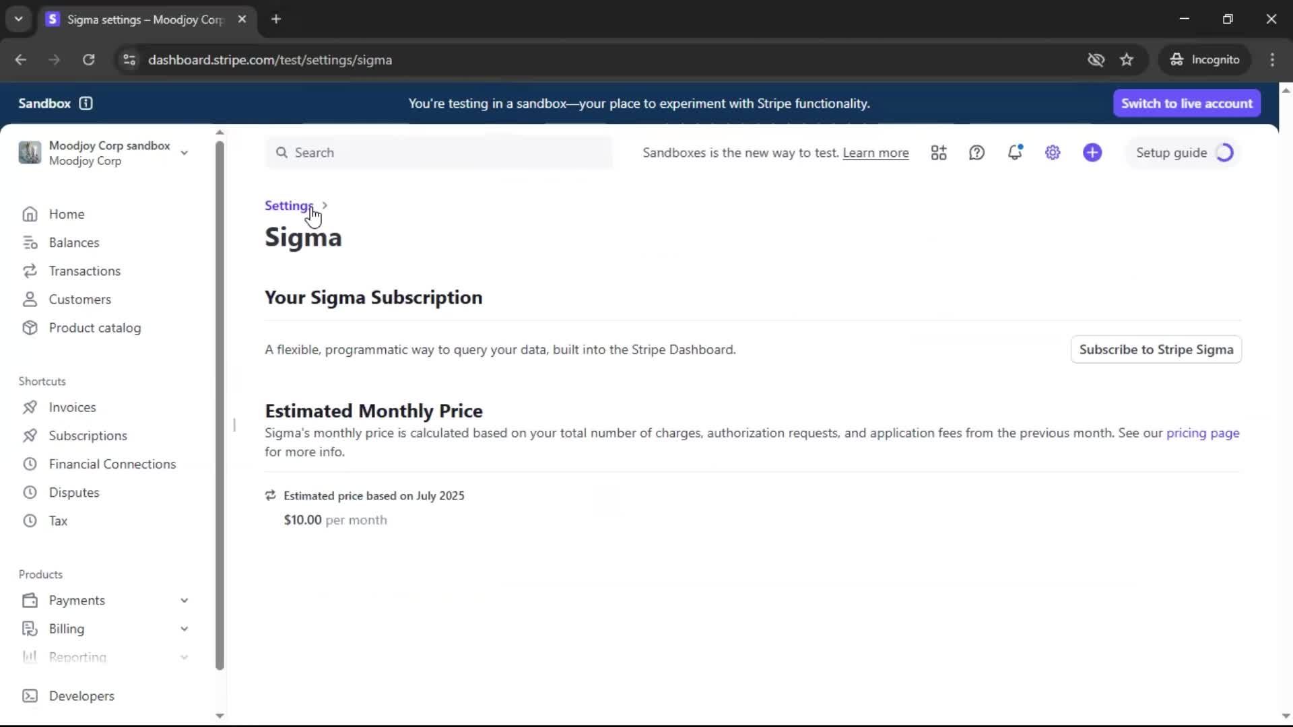Image resolution: width=1293 pixels, height=727 pixels.
Task: Click the purple create plus button
Action: (x=1092, y=153)
